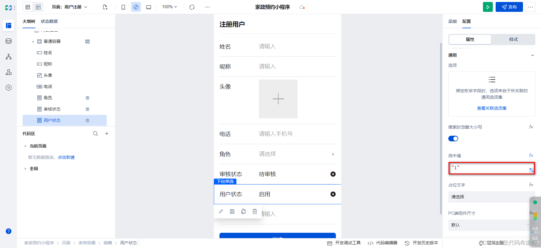The width and height of the screenshot is (541, 248).
Task: Click fx binding for 搜索时忽略大小写
Action: (531, 127)
